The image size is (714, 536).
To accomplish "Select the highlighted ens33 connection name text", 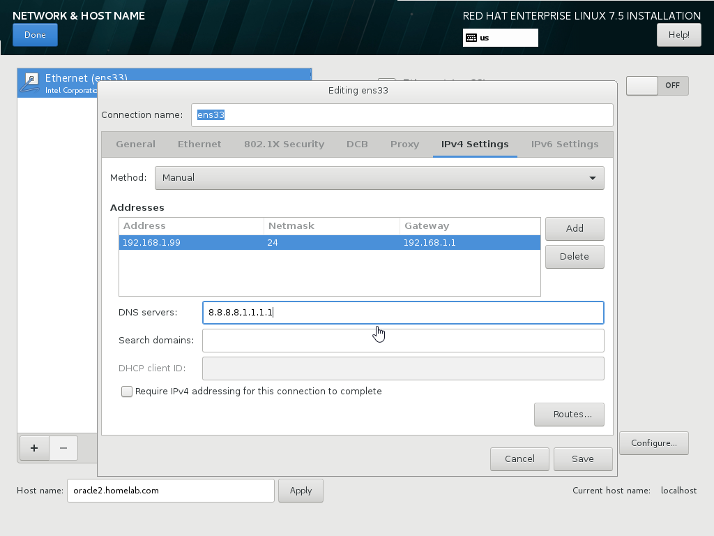I will (x=210, y=114).
